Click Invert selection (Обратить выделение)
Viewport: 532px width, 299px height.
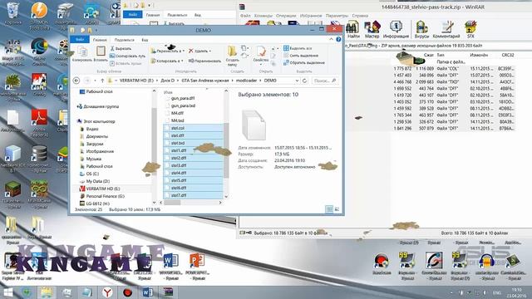pos(304,63)
